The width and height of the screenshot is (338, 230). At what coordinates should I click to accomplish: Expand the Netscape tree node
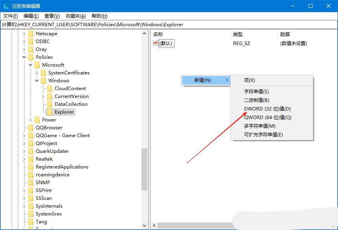pos(24,33)
